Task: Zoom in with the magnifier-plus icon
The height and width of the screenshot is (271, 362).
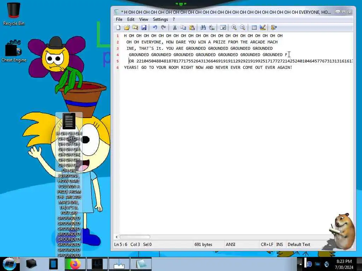Action: coord(234,28)
